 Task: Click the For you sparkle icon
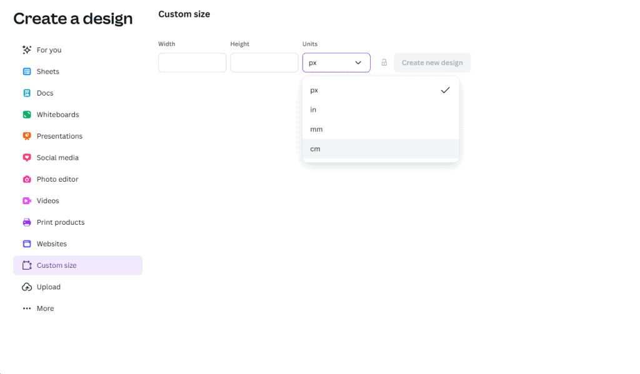click(27, 50)
